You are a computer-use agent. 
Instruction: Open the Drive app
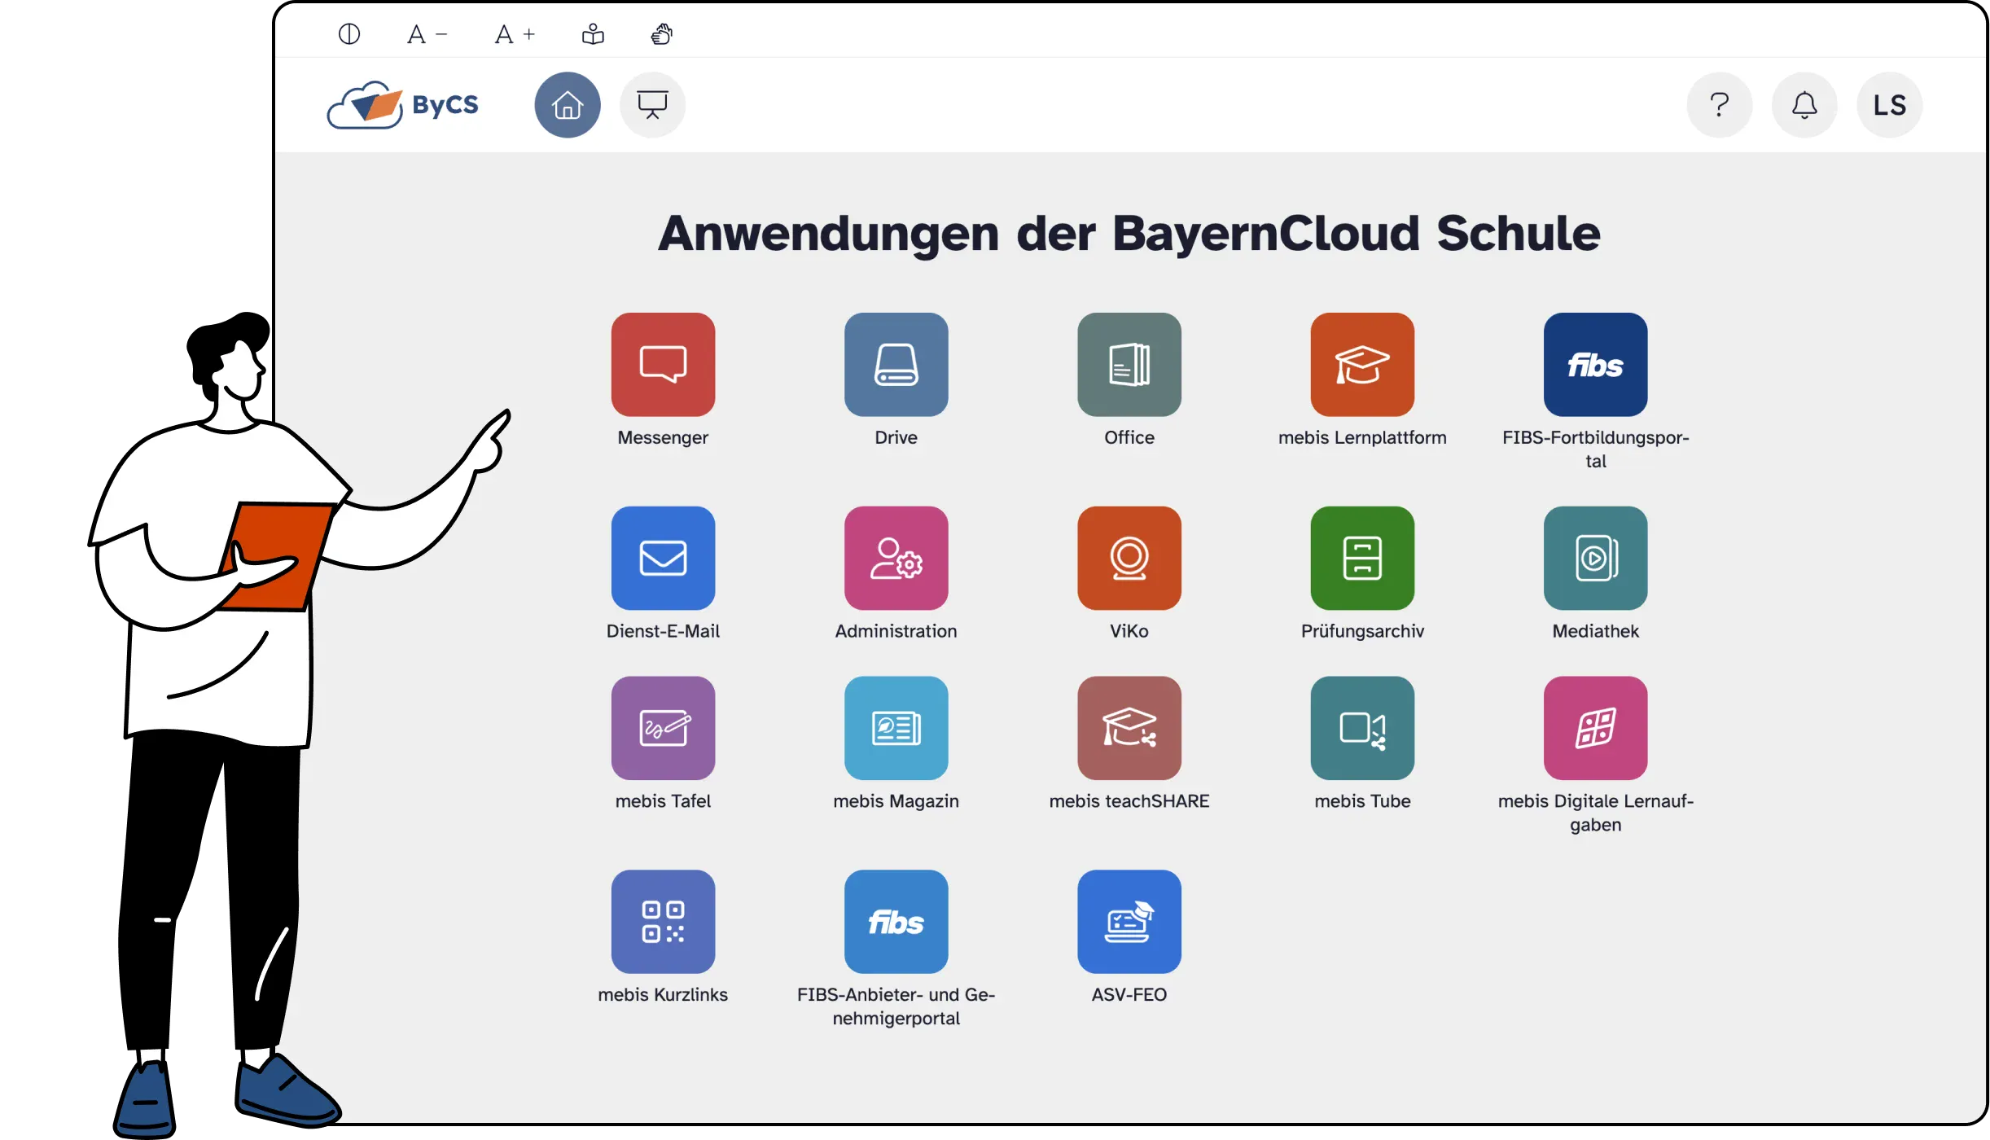[x=896, y=364]
